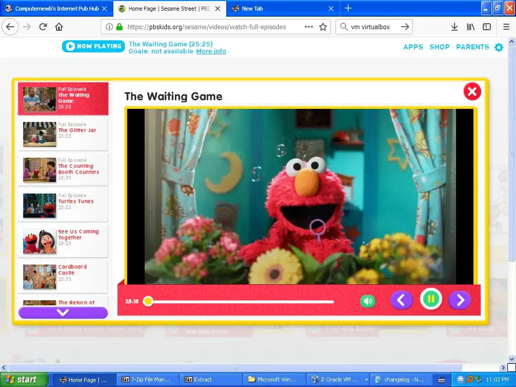This screenshot has height=387, width=516.
Task: Go back with the browser back arrow
Action: tap(10, 27)
